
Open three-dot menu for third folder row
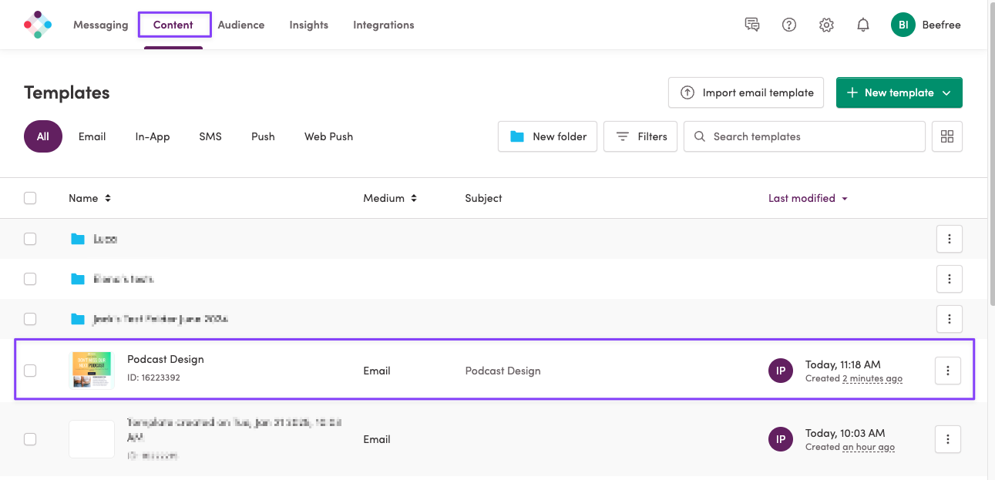(x=949, y=319)
